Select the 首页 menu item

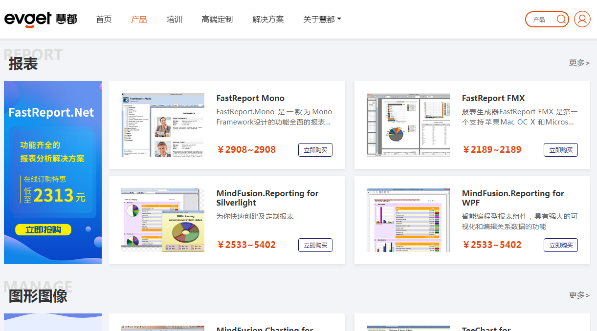(104, 19)
